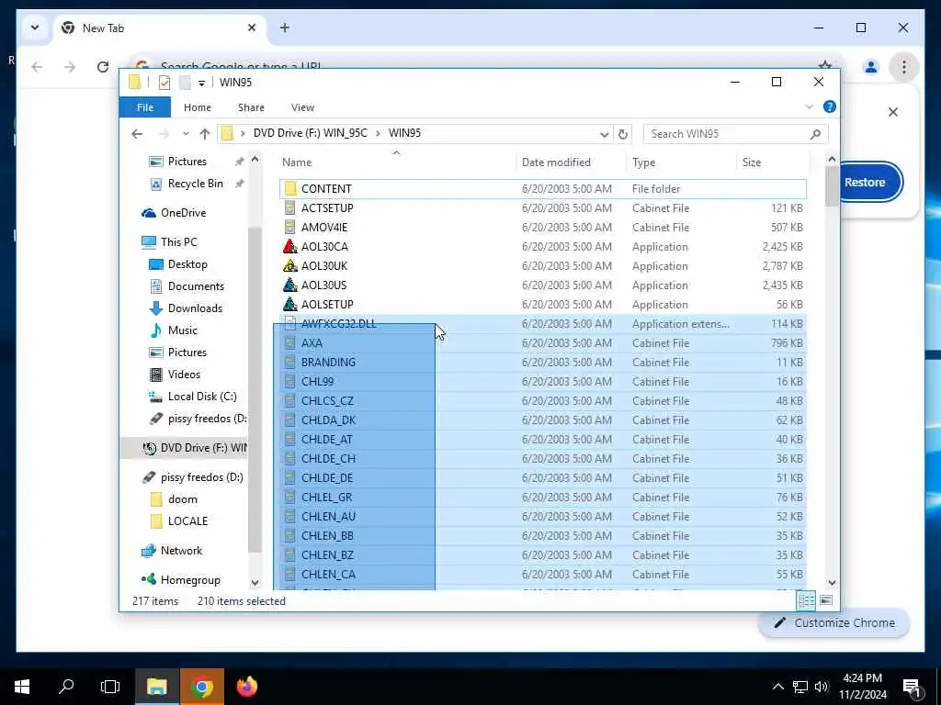The image size is (941, 705).
Task: Sort by Type column header
Action: (x=681, y=162)
